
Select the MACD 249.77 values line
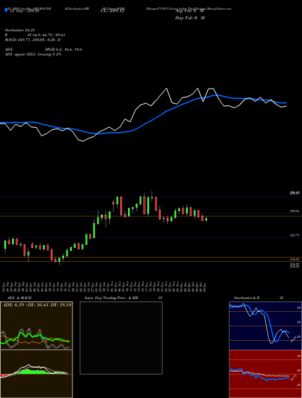click(x=33, y=40)
